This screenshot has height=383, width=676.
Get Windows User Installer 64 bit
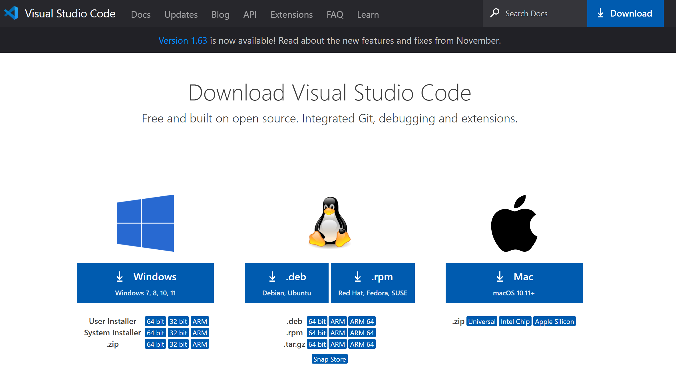pyautogui.click(x=155, y=321)
